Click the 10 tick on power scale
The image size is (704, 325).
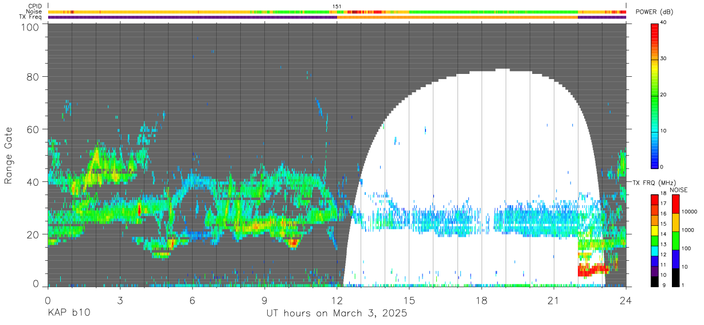point(664,131)
